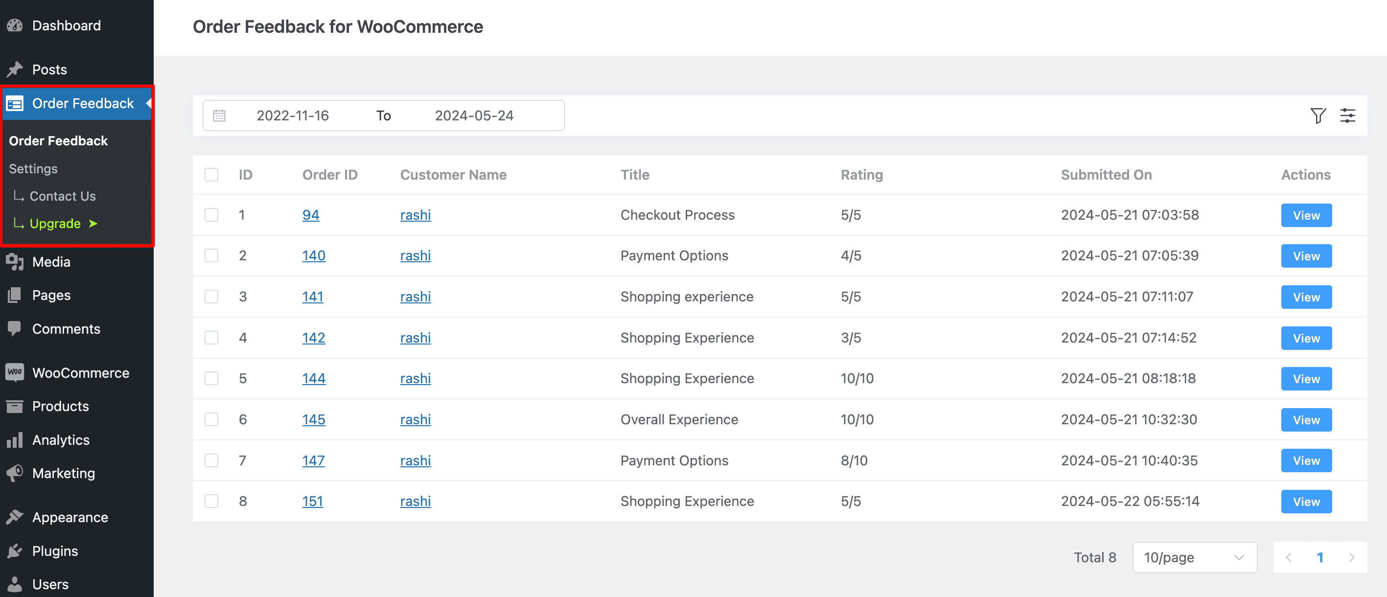Click the Dashboard gauge icon
This screenshot has height=597, width=1387.
coord(15,25)
